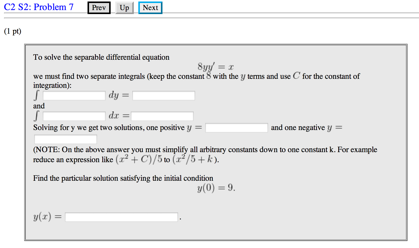Click the Prev navigation button
The width and height of the screenshot is (419, 248).
tap(99, 8)
